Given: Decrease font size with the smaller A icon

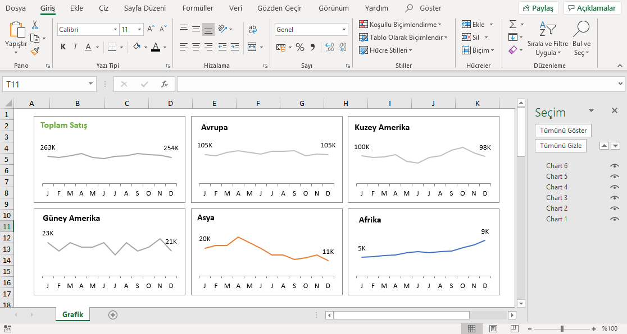Looking at the screenshot, I should point(163,29).
